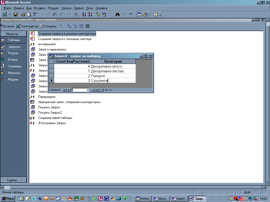Viewport: 270px width, 202px height.
Task: Select the 'Перерахунок' query
Action: (47, 97)
